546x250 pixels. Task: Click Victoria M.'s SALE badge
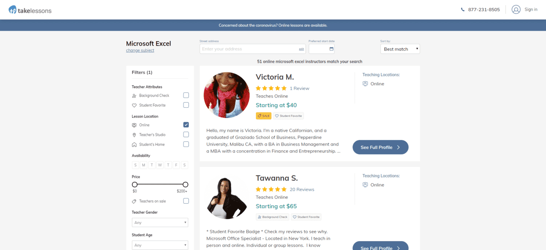tap(264, 116)
